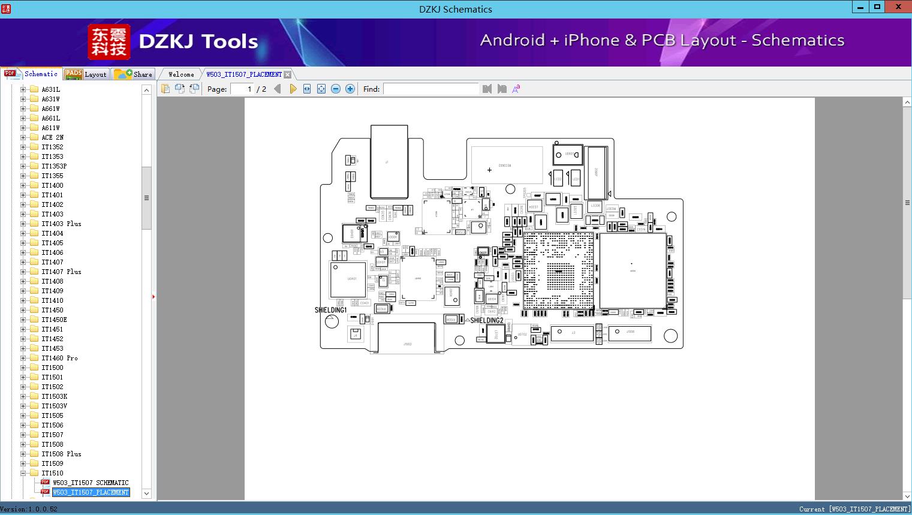Click the find next binoculars icon
This screenshot has height=515, width=912.
point(502,89)
